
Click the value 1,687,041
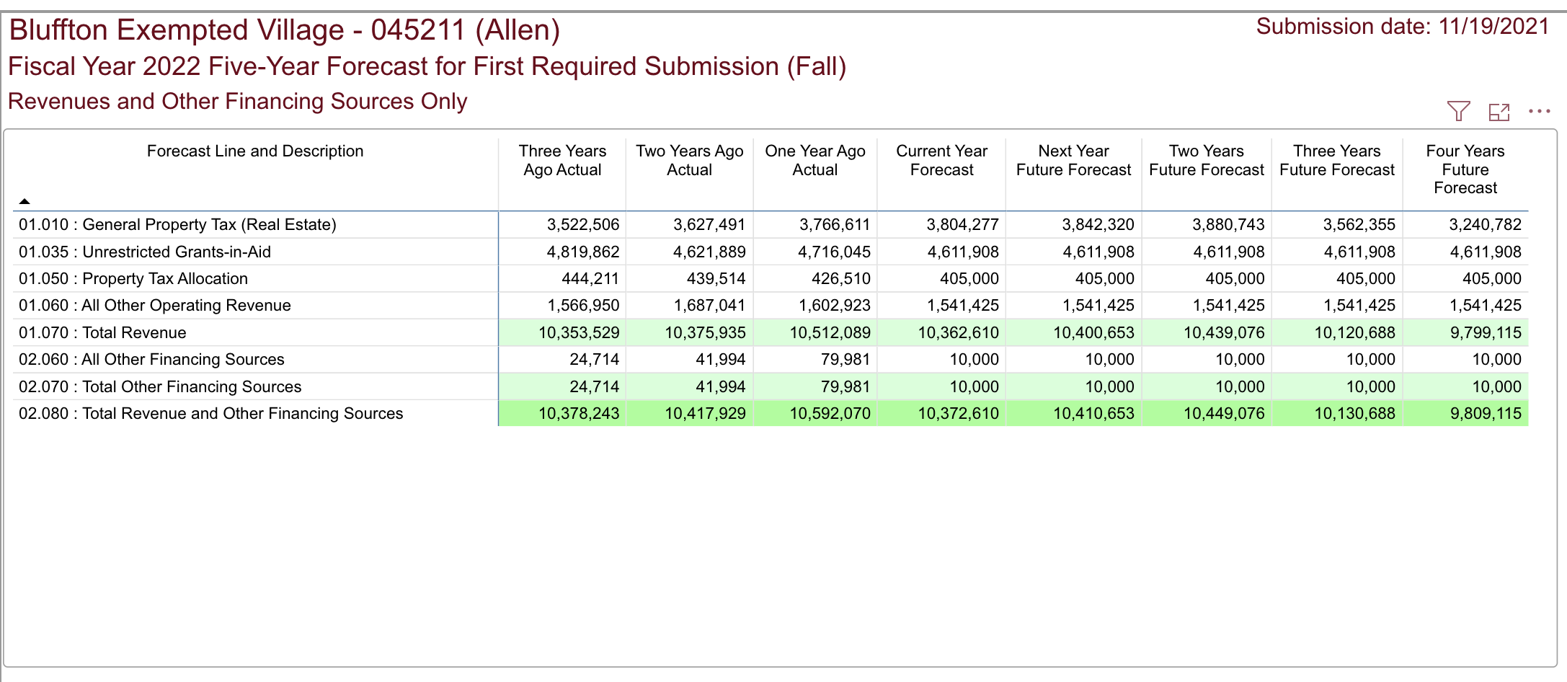[x=709, y=305]
